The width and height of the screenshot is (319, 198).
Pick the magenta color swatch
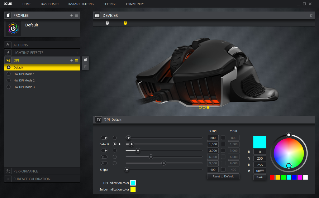[300, 177]
